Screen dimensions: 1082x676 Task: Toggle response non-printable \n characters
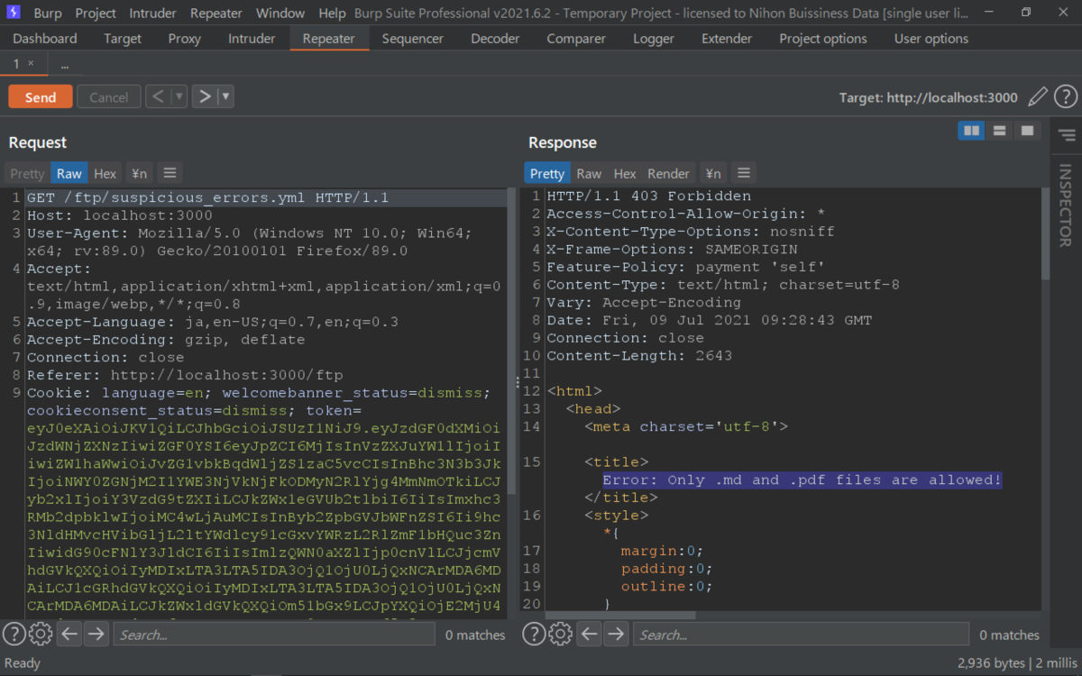tap(713, 173)
